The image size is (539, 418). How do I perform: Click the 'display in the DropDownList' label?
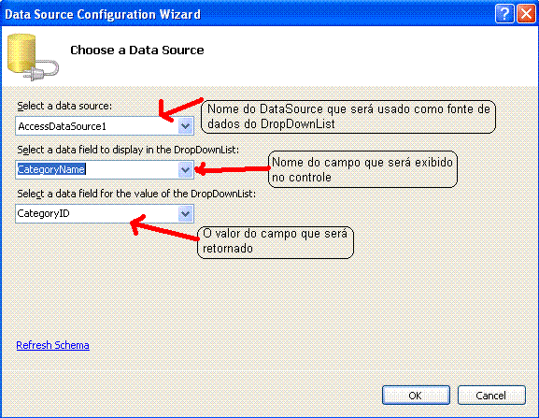click(x=128, y=150)
